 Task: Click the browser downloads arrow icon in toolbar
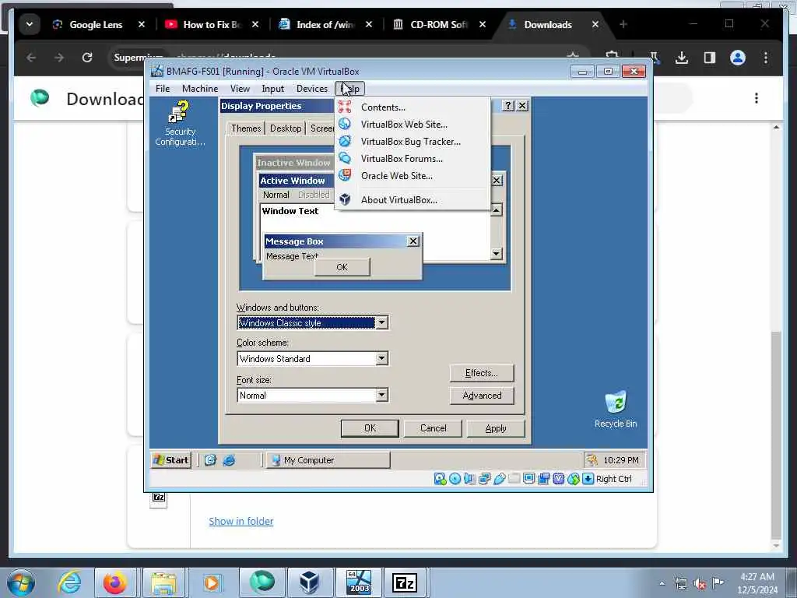coord(682,58)
